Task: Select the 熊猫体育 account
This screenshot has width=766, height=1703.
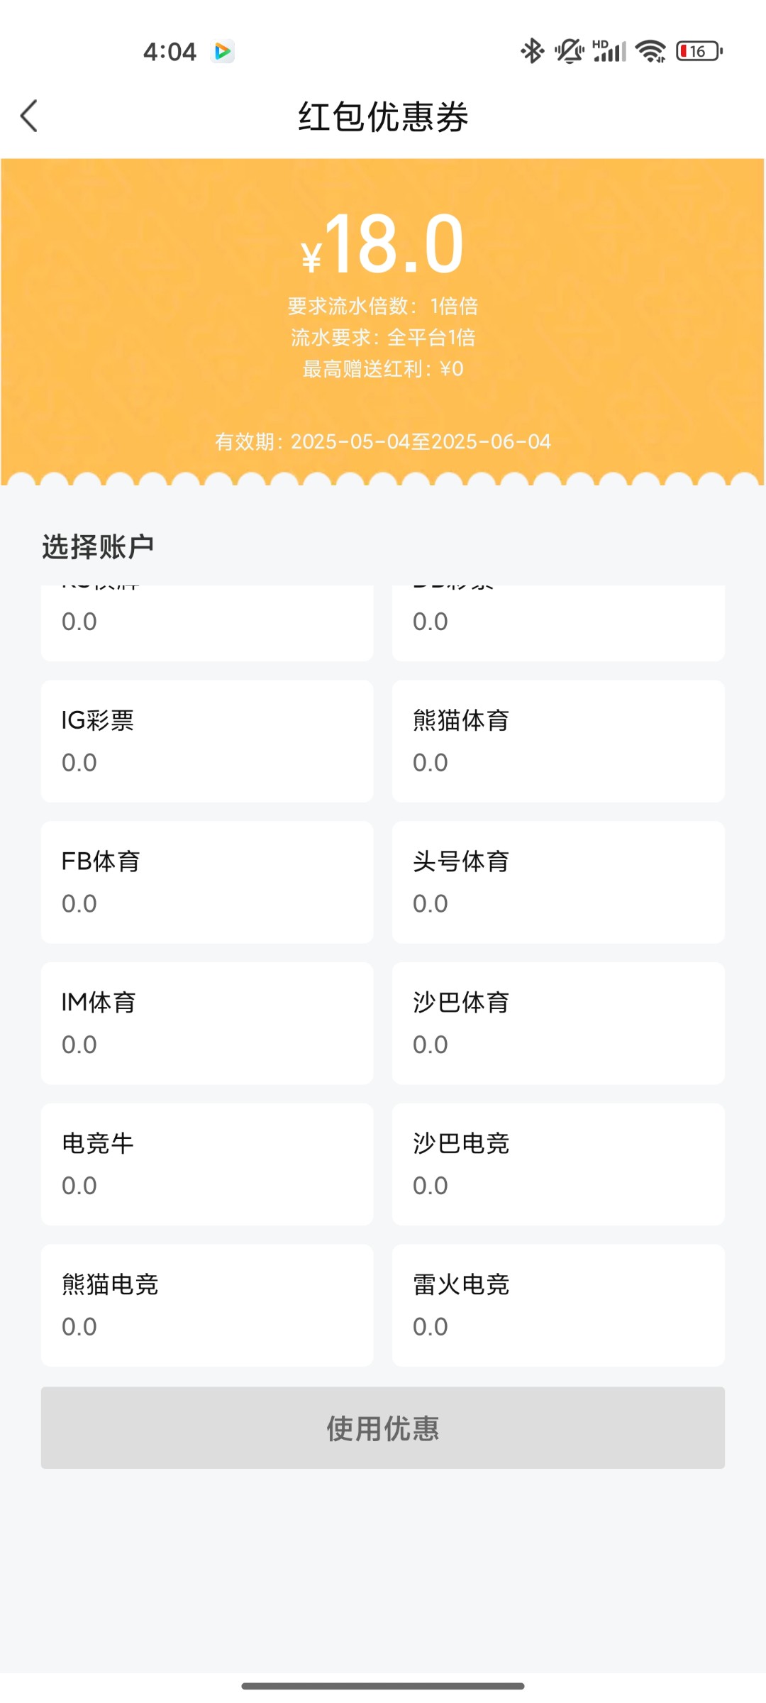Action: [558, 741]
